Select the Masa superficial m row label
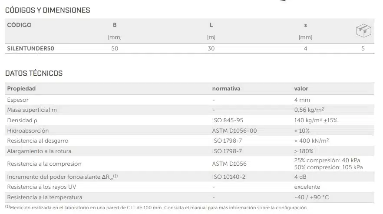 (x=32, y=110)
